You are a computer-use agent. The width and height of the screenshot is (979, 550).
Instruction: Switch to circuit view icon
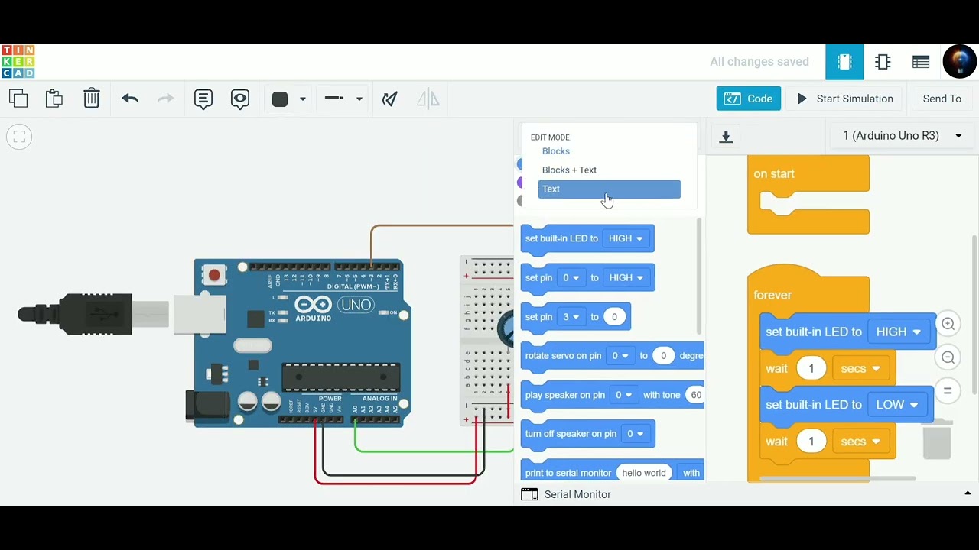(844, 62)
